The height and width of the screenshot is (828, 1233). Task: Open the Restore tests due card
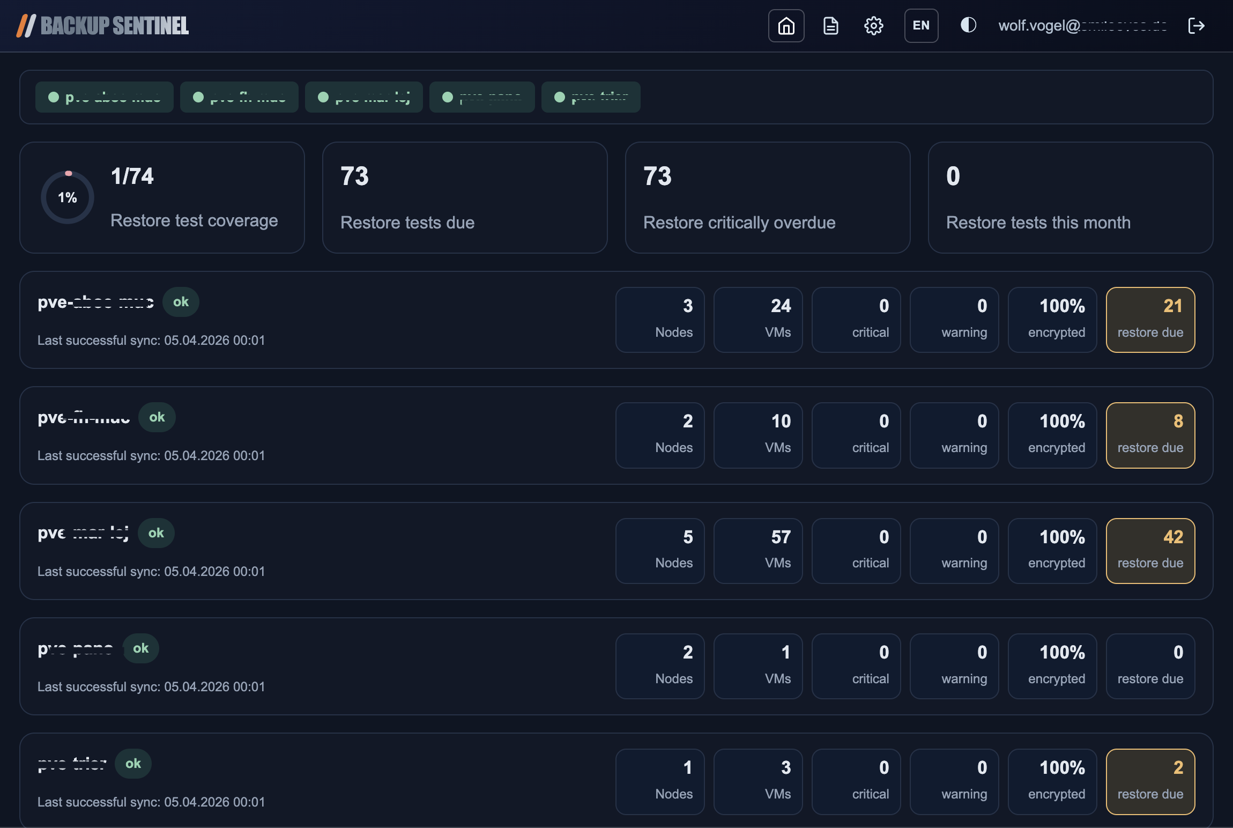464,197
